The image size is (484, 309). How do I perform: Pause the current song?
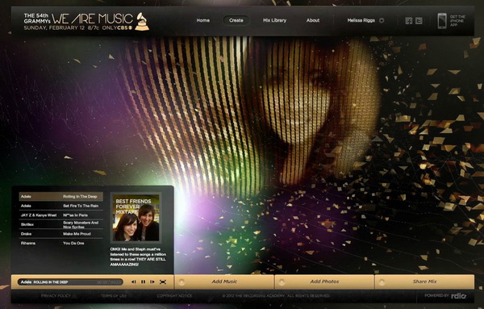[x=144, y=282]
